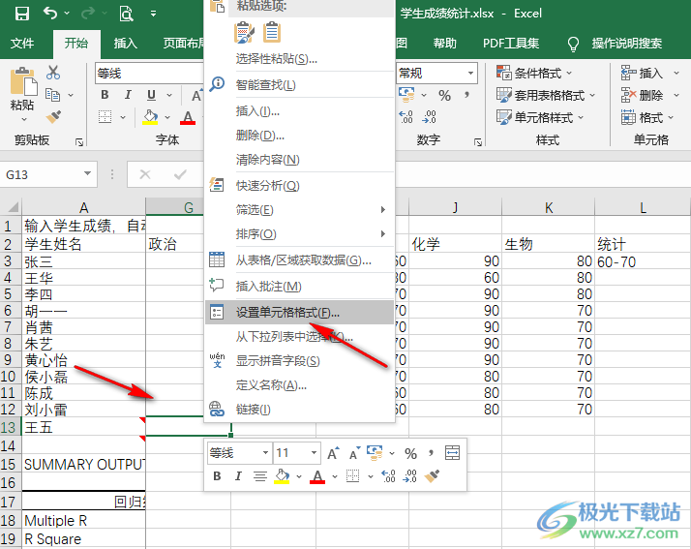Open the font size dropdown in mini toolbar

point(312,453)
